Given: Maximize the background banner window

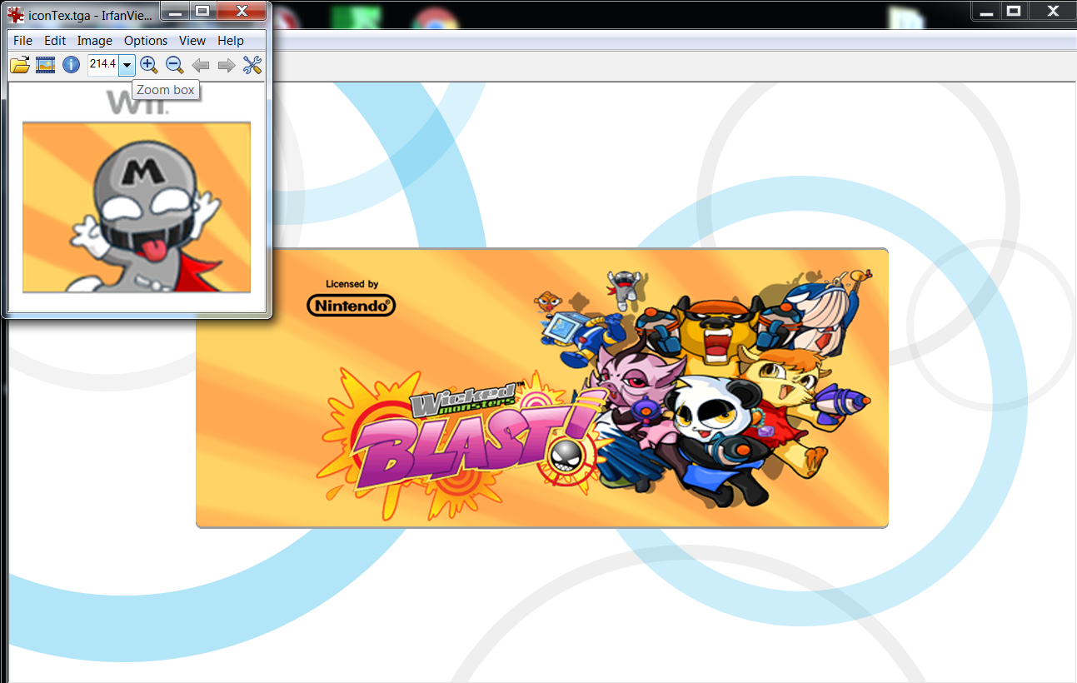Looking at the screenshot, I should point(1014,11).
